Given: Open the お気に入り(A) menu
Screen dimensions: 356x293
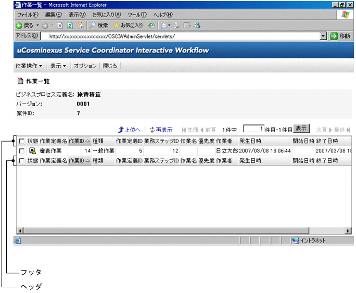Looking at the screenshot, I should click(107, 15).
